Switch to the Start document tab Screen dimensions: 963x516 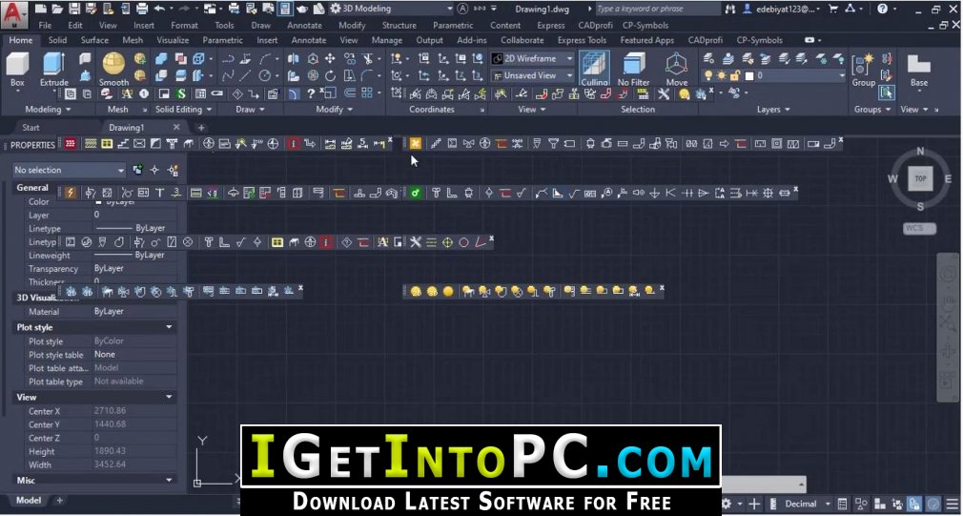(x=31, y=127)
